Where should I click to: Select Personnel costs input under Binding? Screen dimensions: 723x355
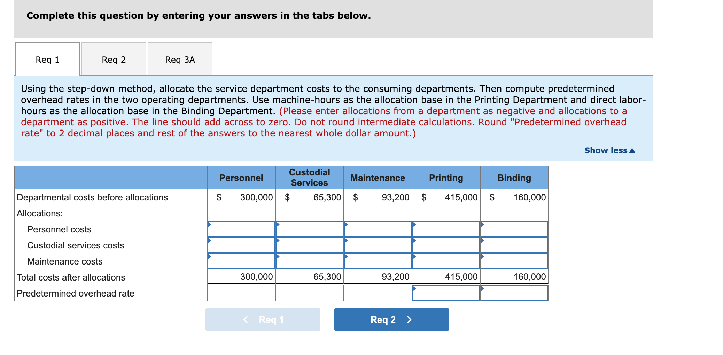pyautogui.click(x=514, y=229)
